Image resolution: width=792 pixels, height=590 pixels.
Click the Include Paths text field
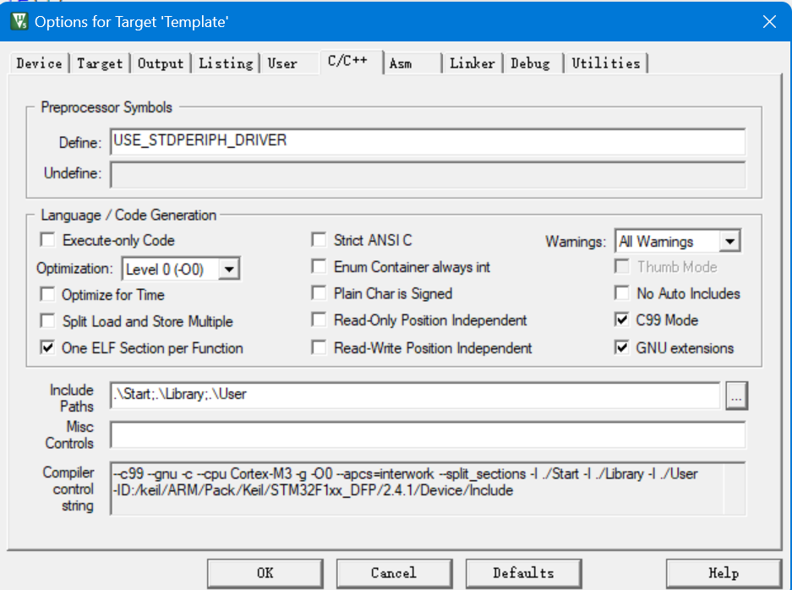click(x=415, y=396)
